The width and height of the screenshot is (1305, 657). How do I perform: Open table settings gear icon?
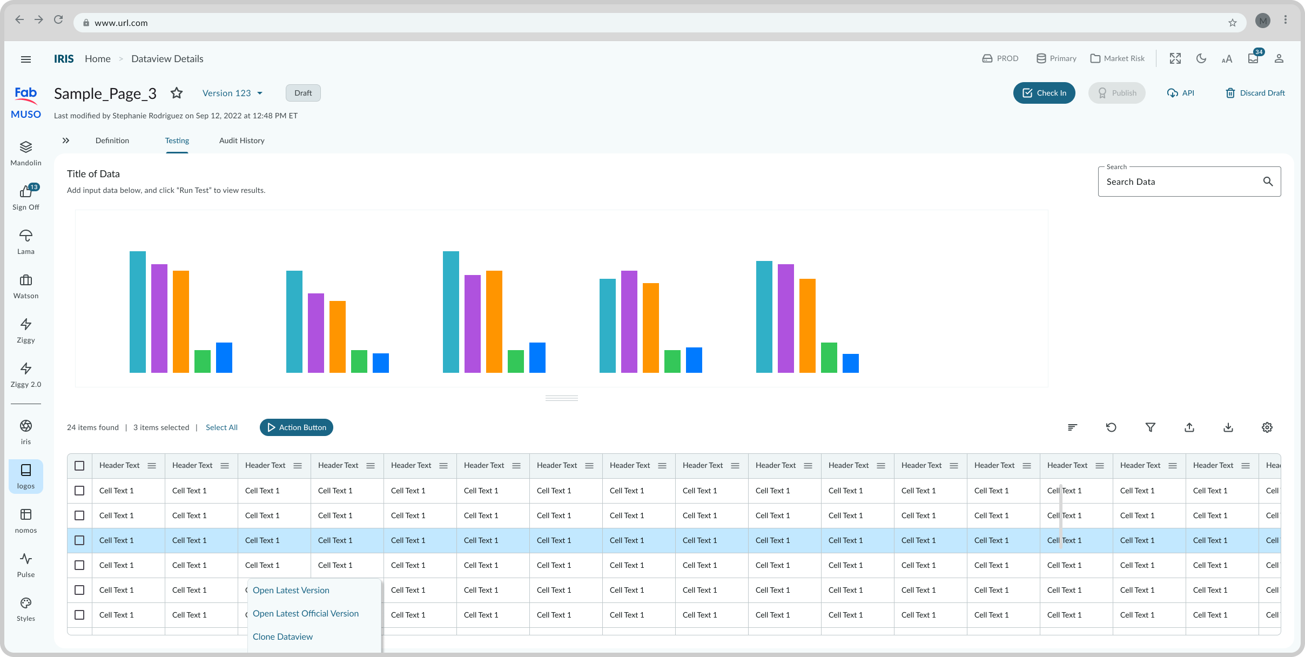tap(1267, 427)
